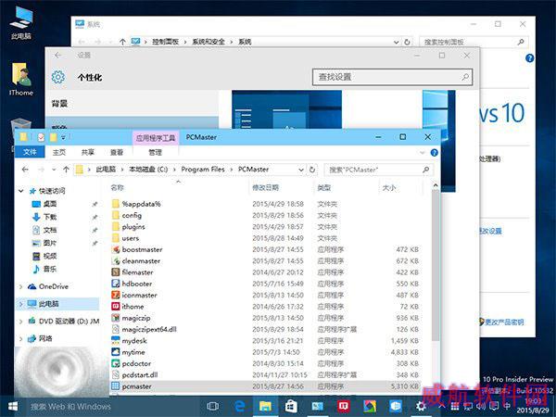Collapse the Quick access tree node

[x=21, y=191]
